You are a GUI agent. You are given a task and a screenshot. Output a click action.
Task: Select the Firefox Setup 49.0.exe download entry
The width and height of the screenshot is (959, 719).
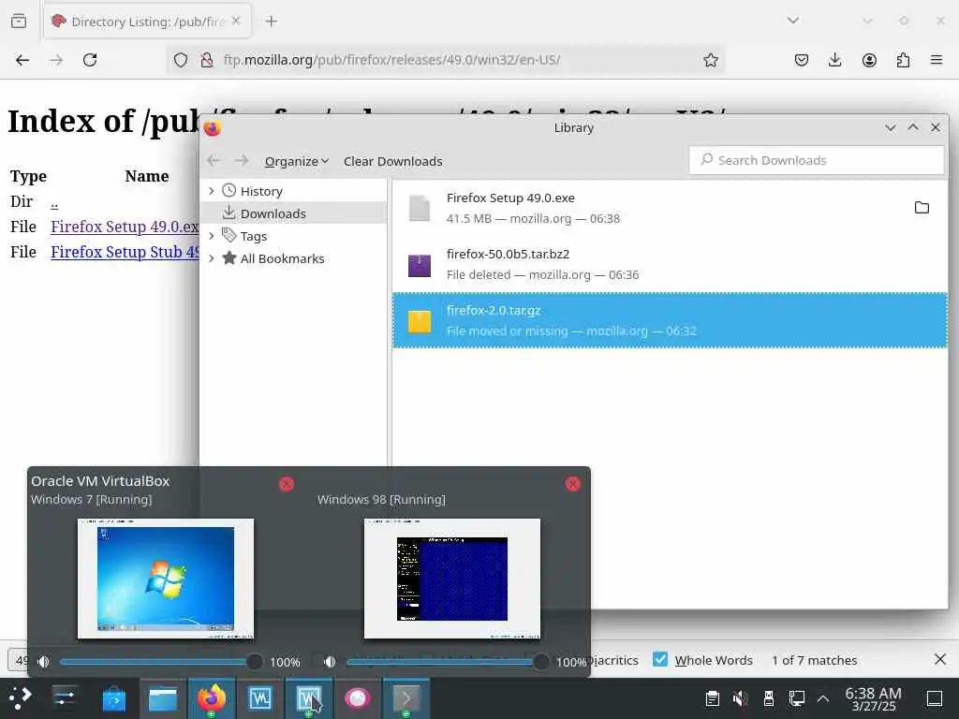(x=670, y=208)
